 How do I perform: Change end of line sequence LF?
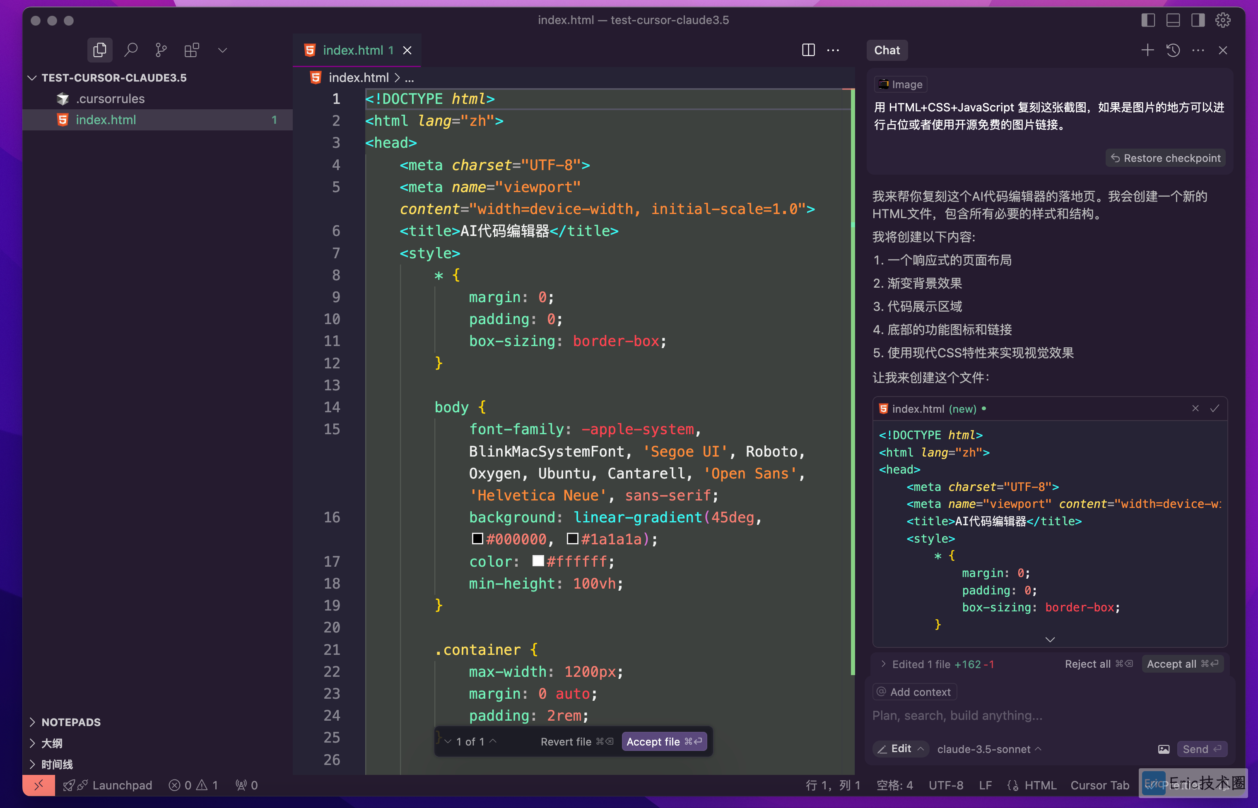point(985,785)
